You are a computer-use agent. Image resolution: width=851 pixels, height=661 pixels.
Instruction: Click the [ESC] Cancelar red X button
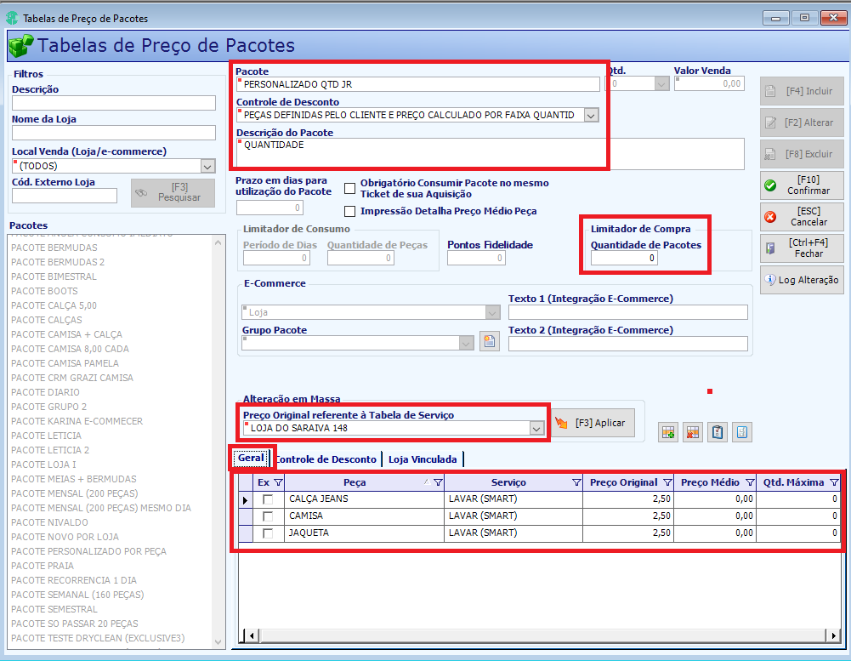[802, 217]
